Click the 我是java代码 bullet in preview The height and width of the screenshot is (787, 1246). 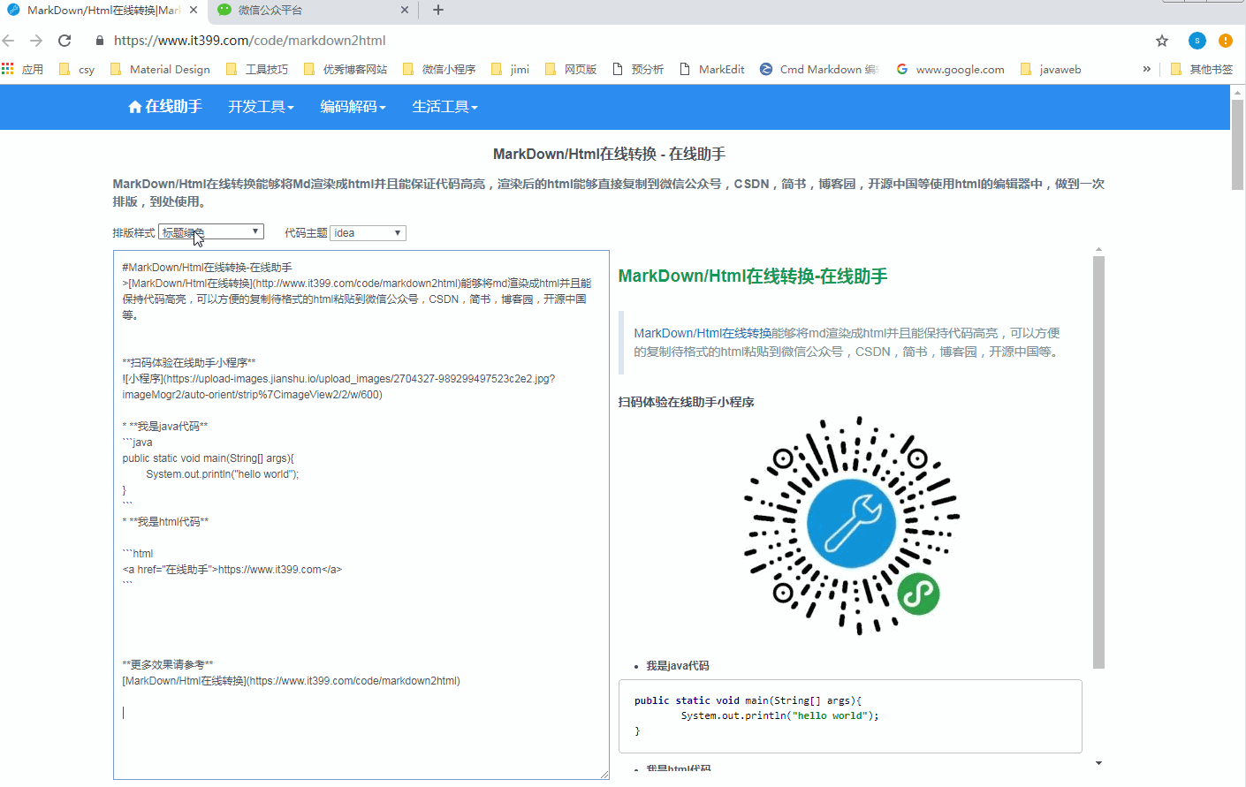tap(677, 666)
